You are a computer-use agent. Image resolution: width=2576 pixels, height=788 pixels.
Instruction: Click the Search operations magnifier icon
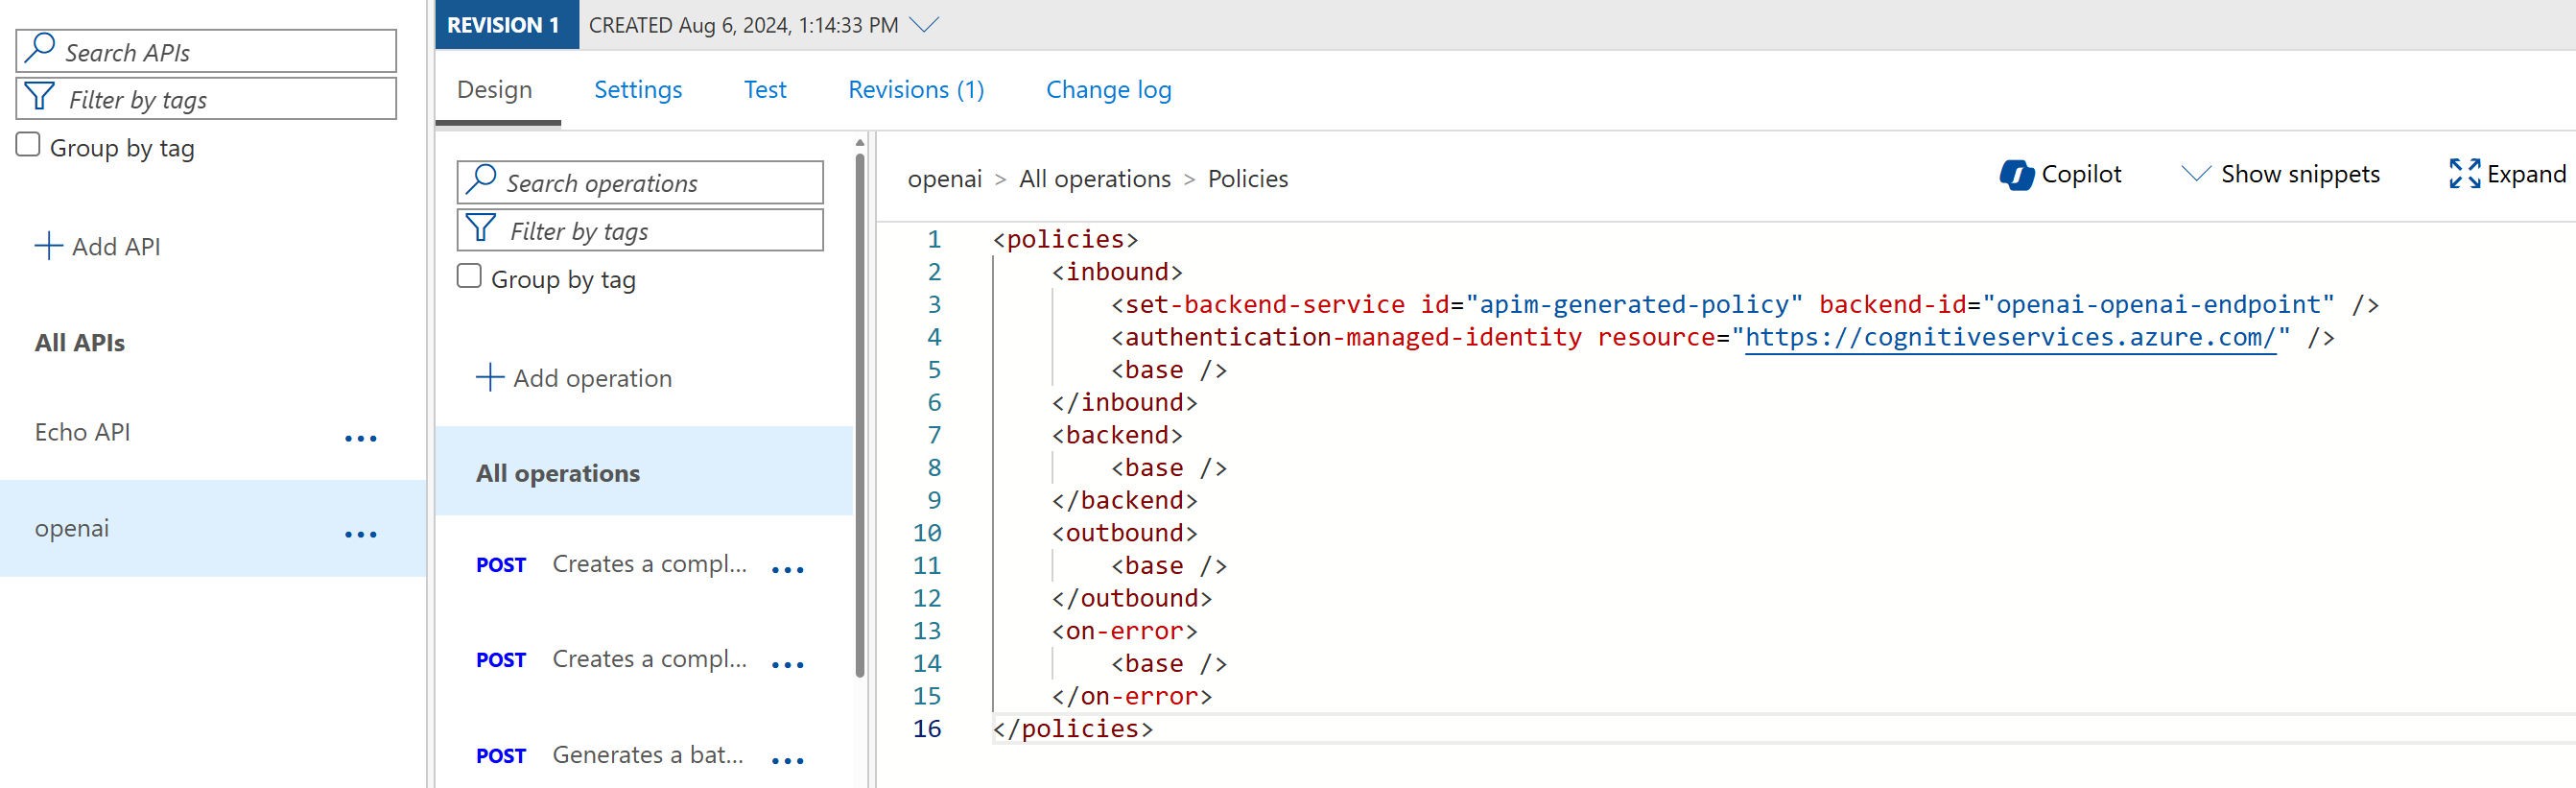pos(481,180)
